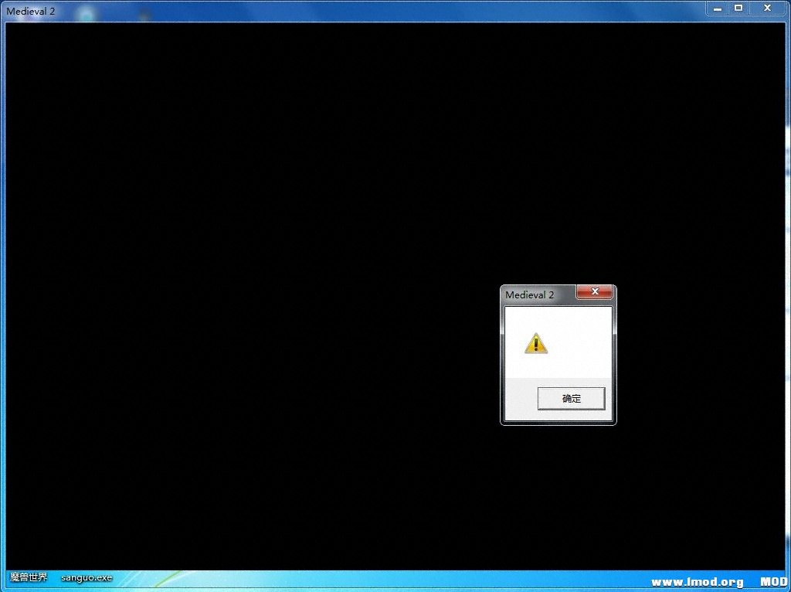791x592 pixels.
Task: Click the error dialog's bottom window border
Action: coord(558,423)
